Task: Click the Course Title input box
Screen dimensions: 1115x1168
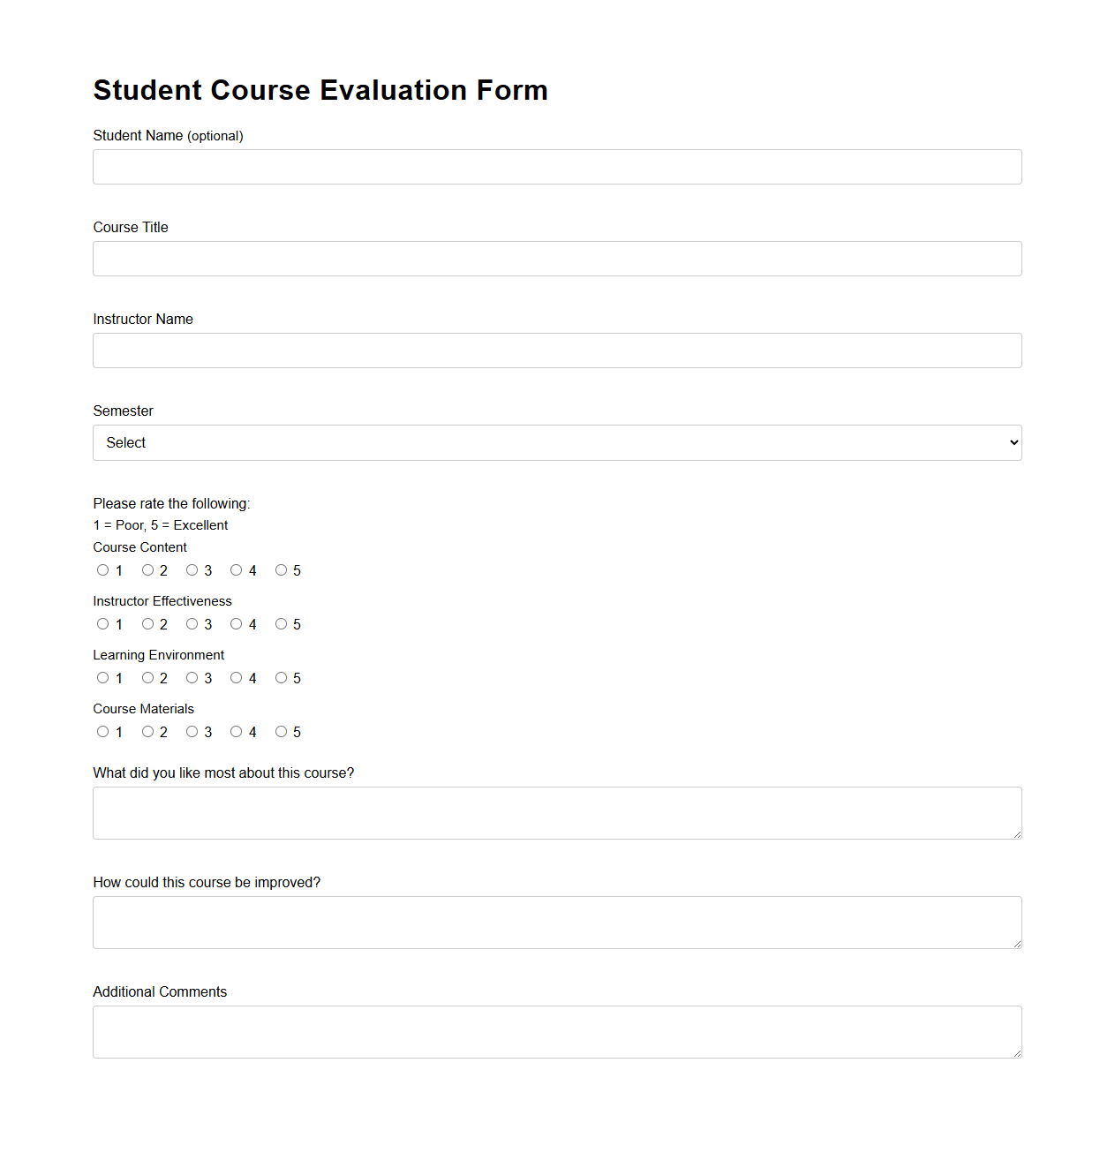Action: click(556, 258)
